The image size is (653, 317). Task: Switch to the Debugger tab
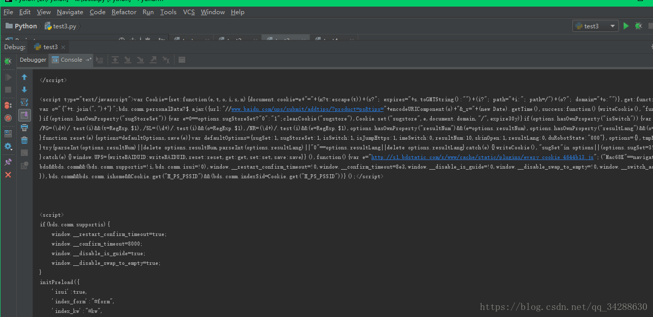tap(33, 60)
